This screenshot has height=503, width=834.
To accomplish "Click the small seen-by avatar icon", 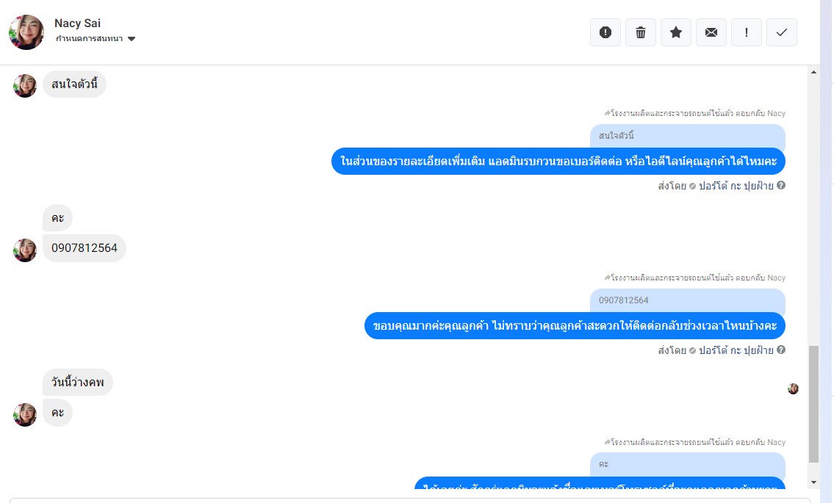I will point(793,388).
